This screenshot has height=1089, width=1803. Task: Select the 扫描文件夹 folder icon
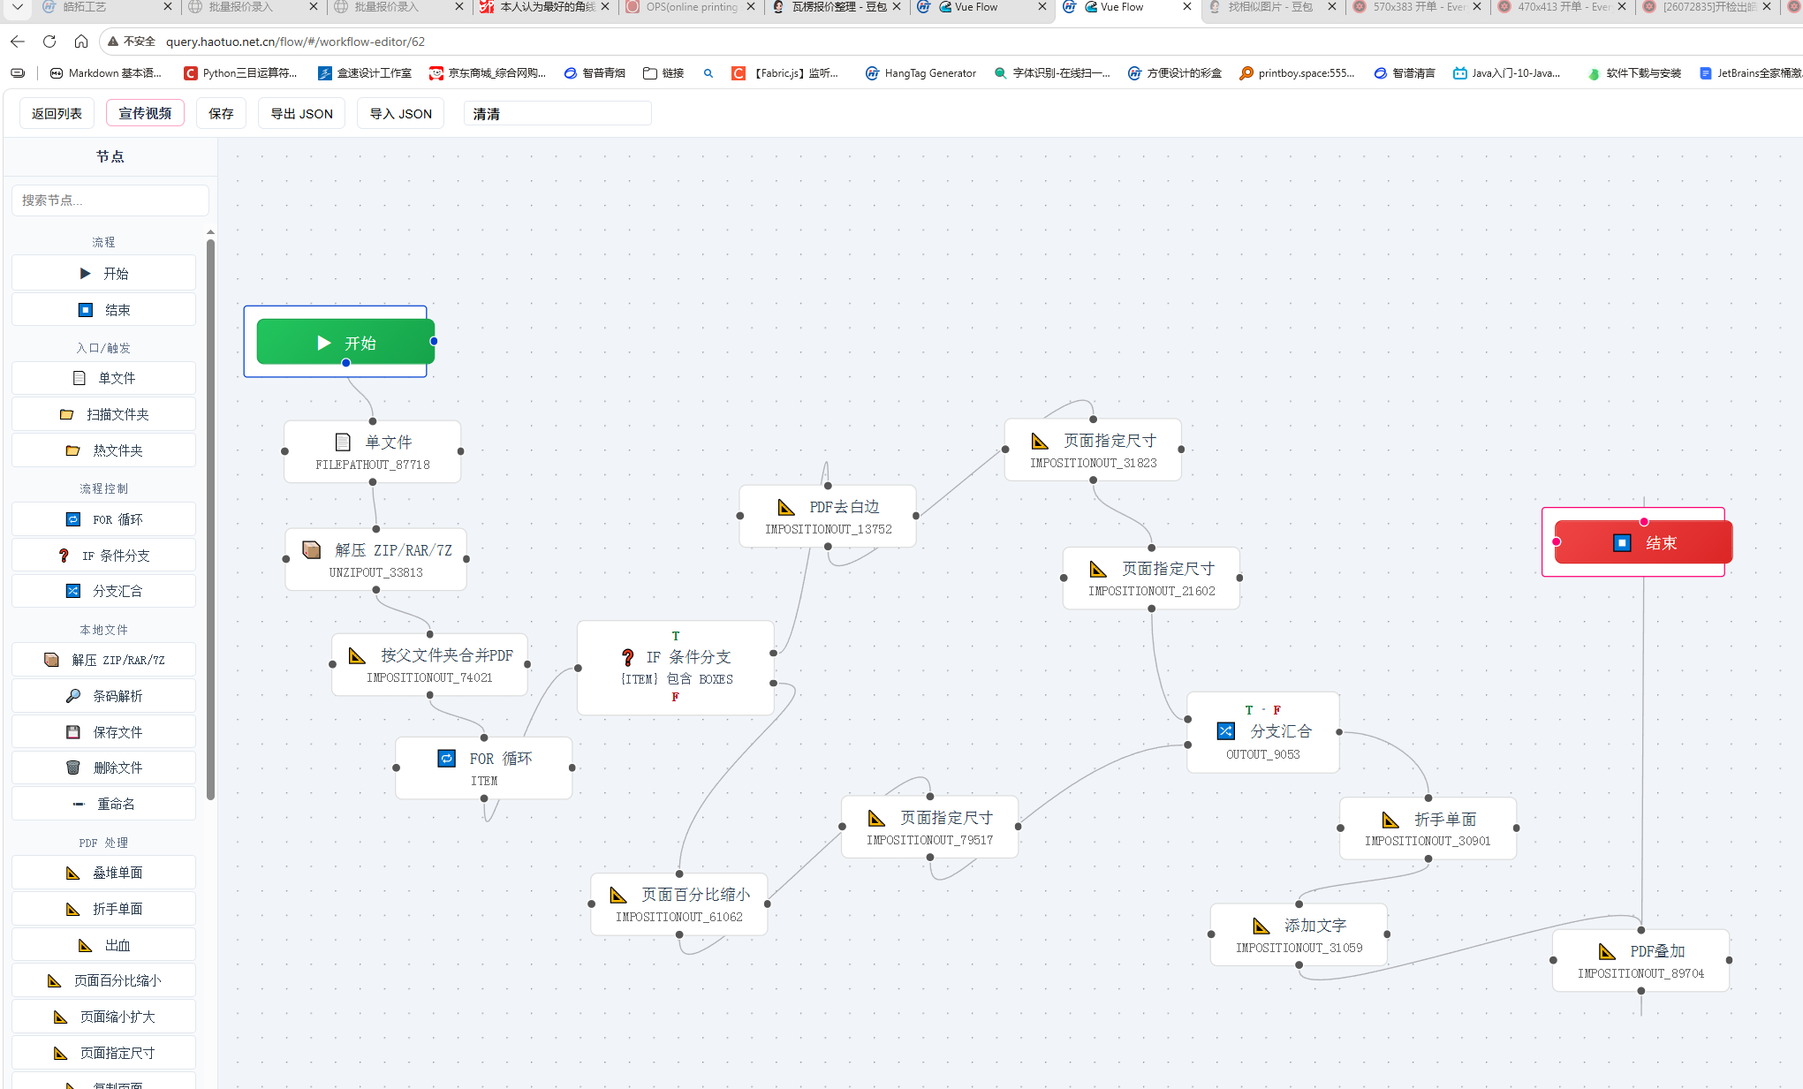66,414
